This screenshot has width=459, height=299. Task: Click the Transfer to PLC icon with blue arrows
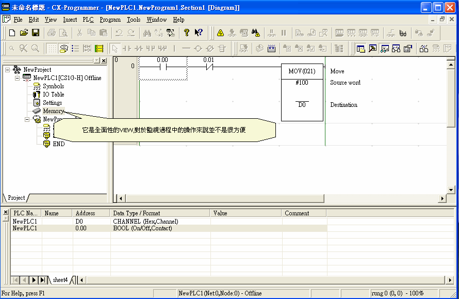click(271, 49)
